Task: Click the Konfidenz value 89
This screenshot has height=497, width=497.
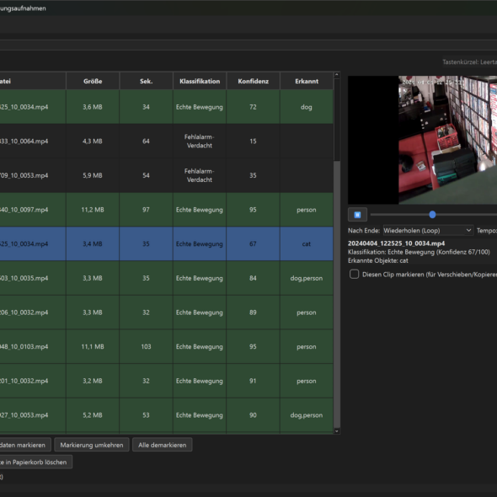Action: [x=253, y=313]
